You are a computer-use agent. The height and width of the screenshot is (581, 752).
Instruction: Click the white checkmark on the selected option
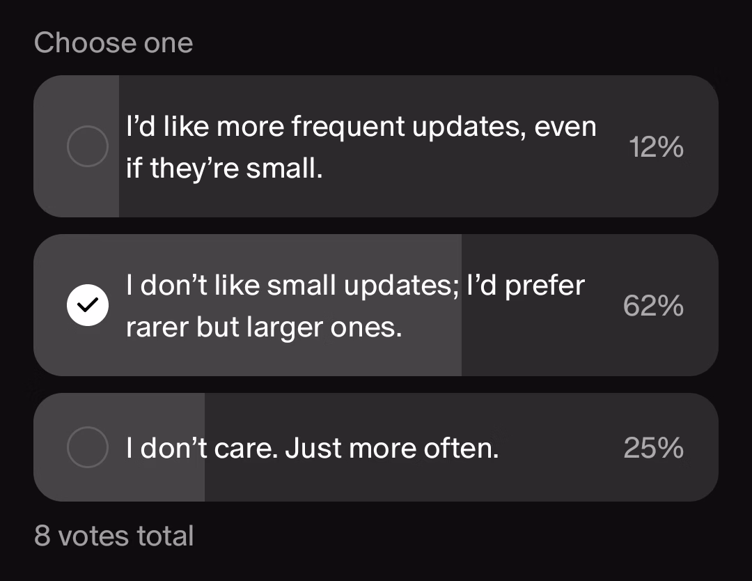click(87, 304)
